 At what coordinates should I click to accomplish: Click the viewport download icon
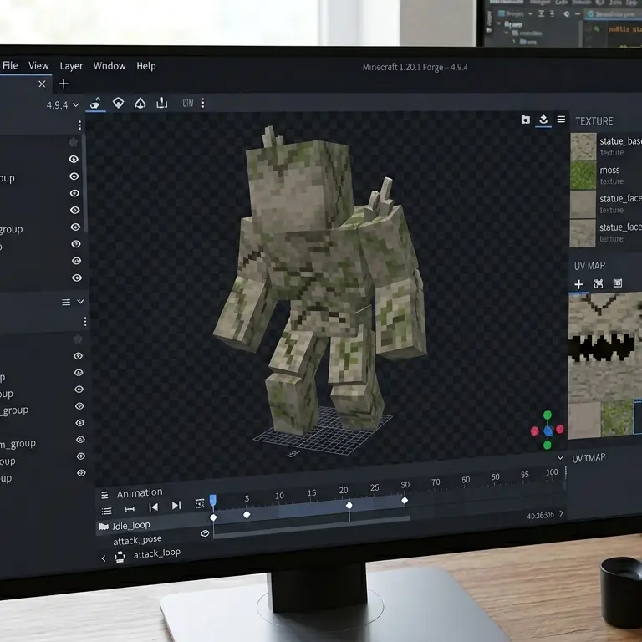543,120
